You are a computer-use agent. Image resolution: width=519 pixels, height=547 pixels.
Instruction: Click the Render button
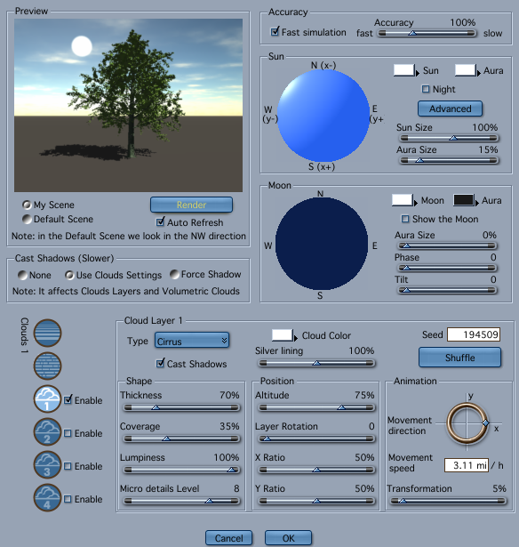click(191, 205)
